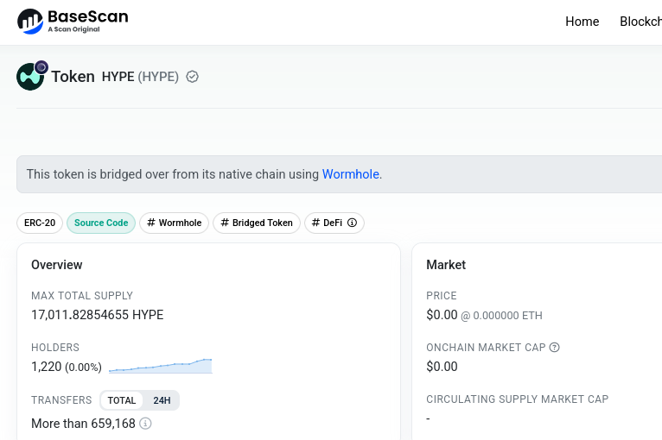The width and height of the screenshot is (662, 440).
Task: Click the max total supply value
Action: 97,315
